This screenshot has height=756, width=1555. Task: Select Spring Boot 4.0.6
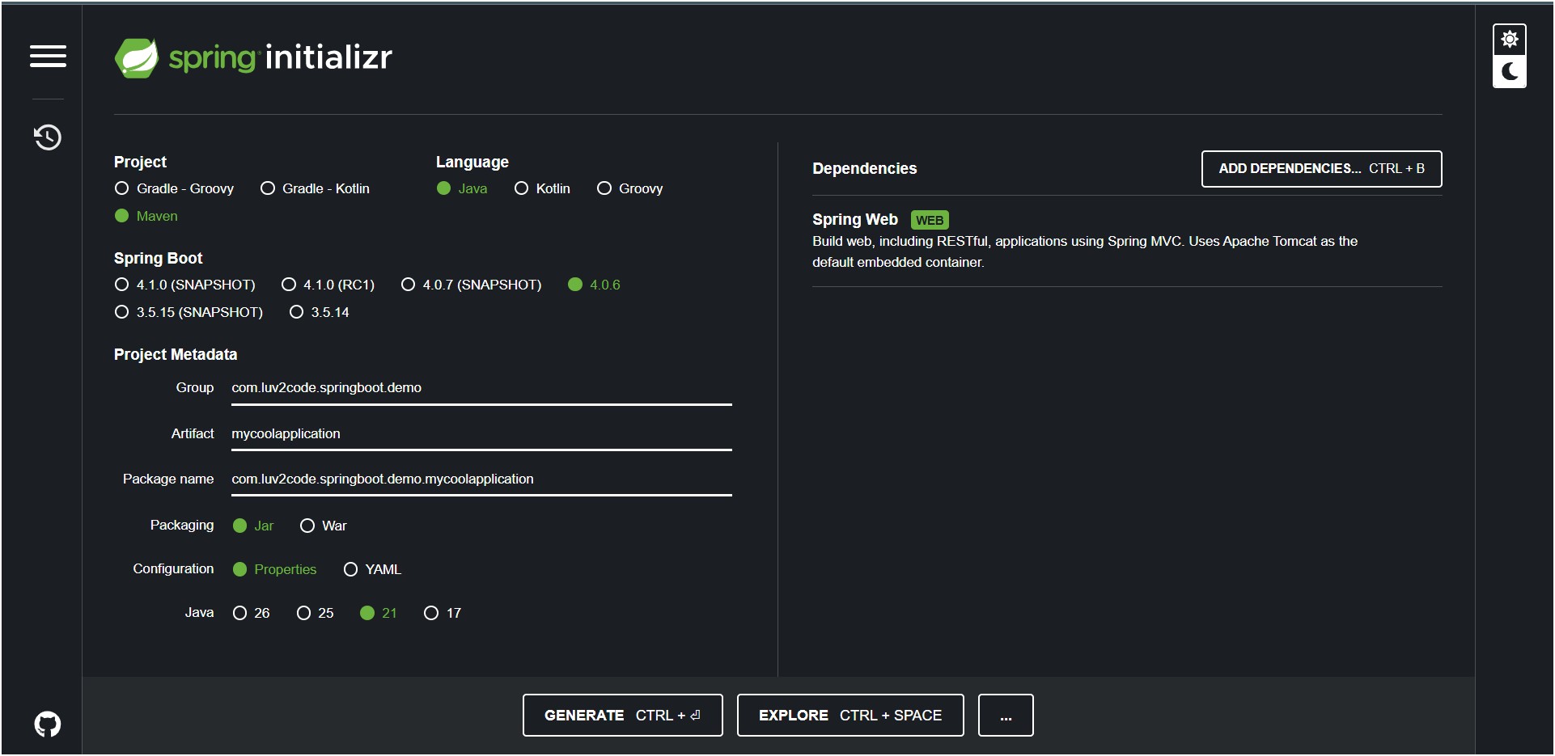[595, 285]
